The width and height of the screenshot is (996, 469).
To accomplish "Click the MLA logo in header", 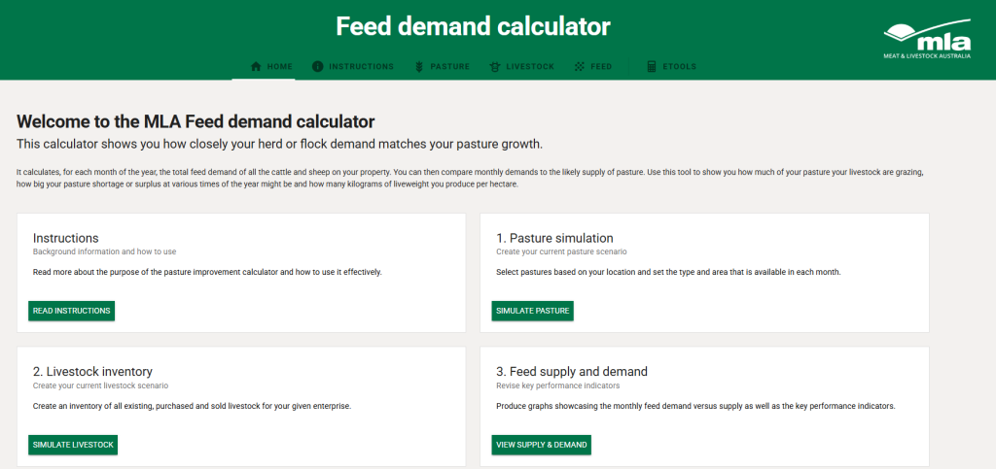I will pyautogui.click(x=927, y=41).
